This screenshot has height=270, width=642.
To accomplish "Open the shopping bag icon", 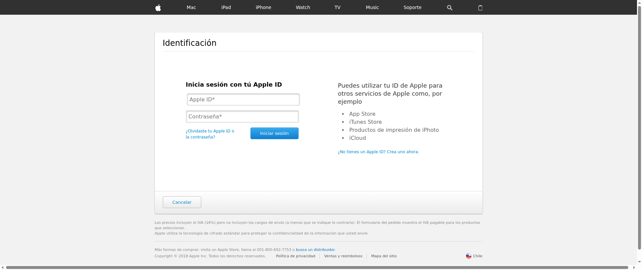I will 480,8.
